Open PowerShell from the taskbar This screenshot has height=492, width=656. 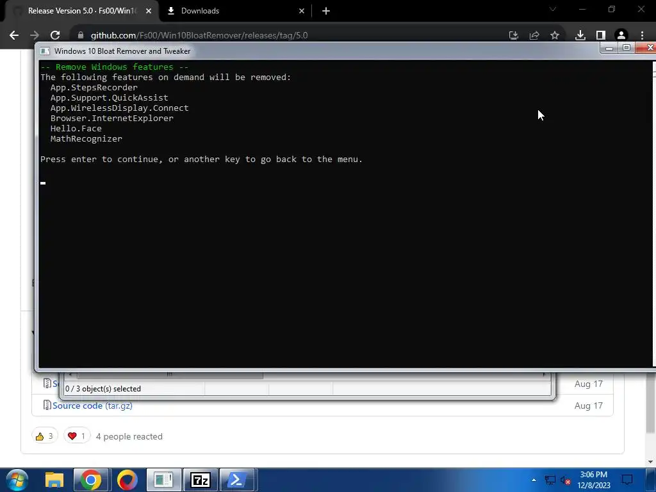(x=237, y=480)
